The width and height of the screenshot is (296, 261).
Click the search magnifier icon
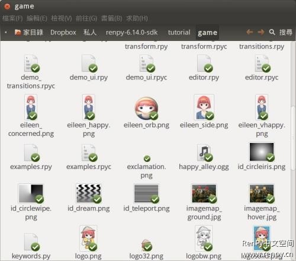click(x=272, y=32)
